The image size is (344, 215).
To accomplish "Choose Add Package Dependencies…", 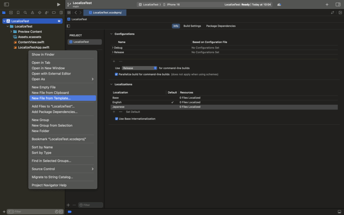I will pos(63,112).
